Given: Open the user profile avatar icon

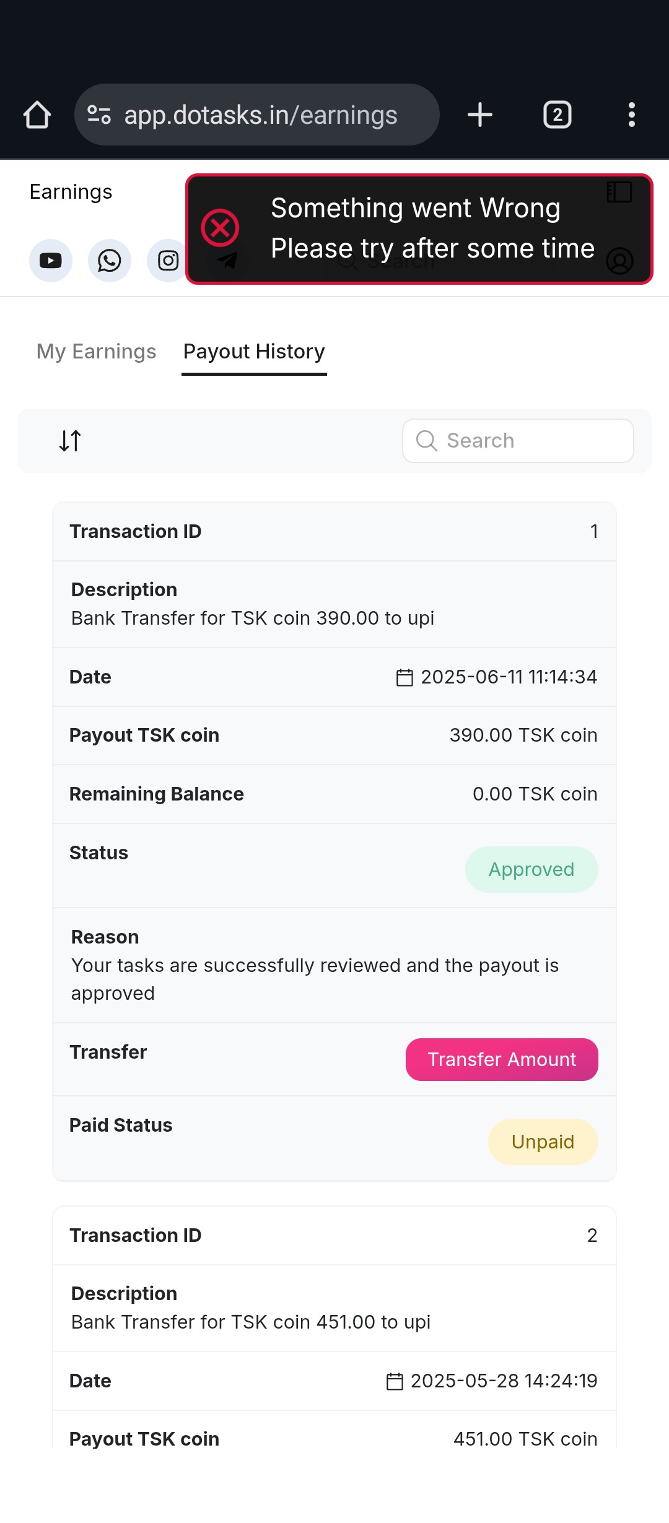Looking at the screenshot, I should [619, 261].
